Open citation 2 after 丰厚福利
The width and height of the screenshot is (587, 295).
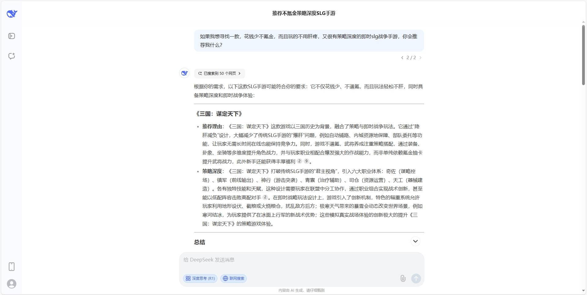tap(299, 161)
